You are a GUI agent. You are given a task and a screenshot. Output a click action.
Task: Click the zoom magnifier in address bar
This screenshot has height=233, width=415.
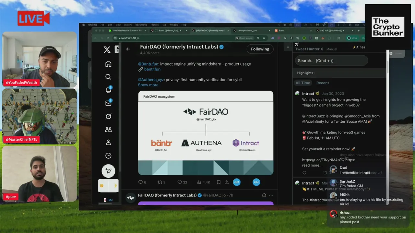(x=258, y=38)
